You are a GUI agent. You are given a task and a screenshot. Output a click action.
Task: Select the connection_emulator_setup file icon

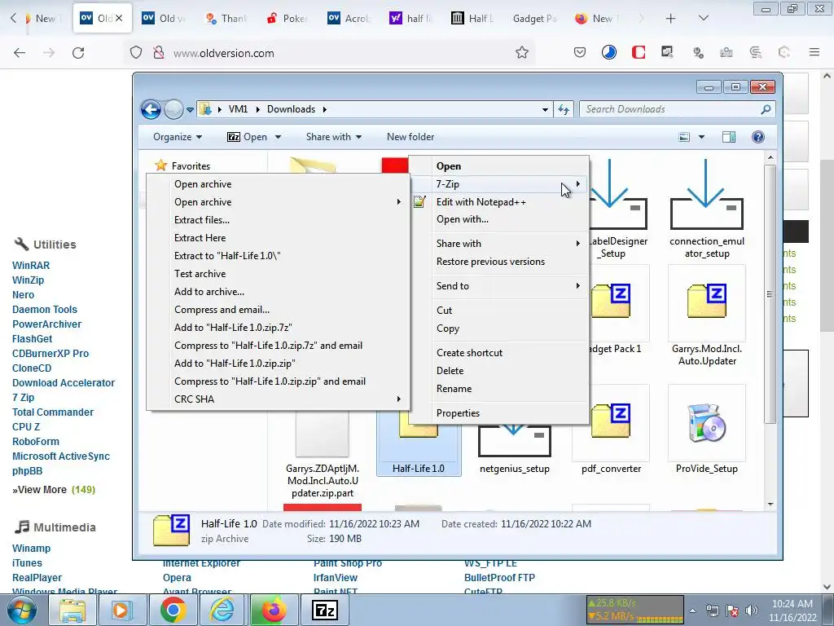(x=706, y=195)
